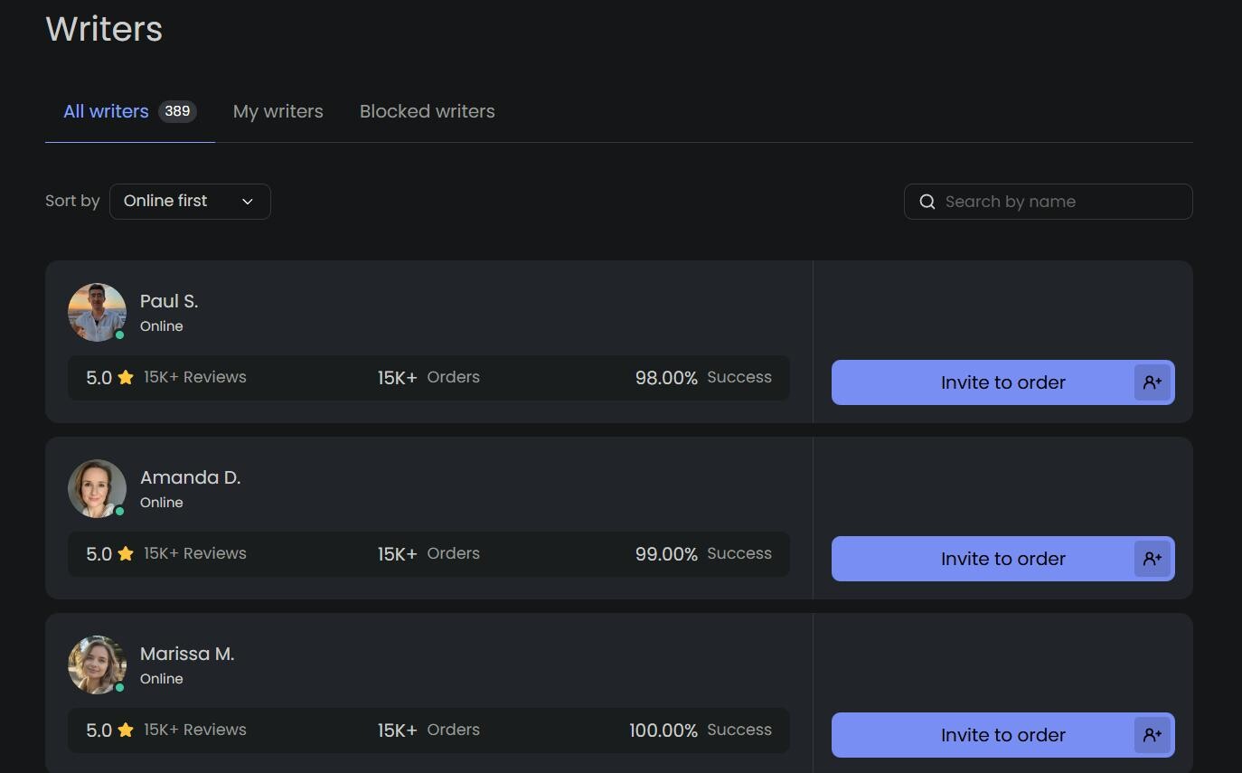
Task: Click the star rating icon for Marissa M.
Action: point(126,730)
